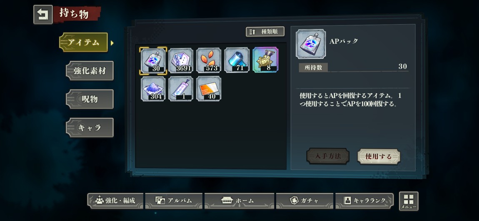This screenshot has height=221, width=479.
Task: Switch to the キャラ tab
Action: point(90,128)
